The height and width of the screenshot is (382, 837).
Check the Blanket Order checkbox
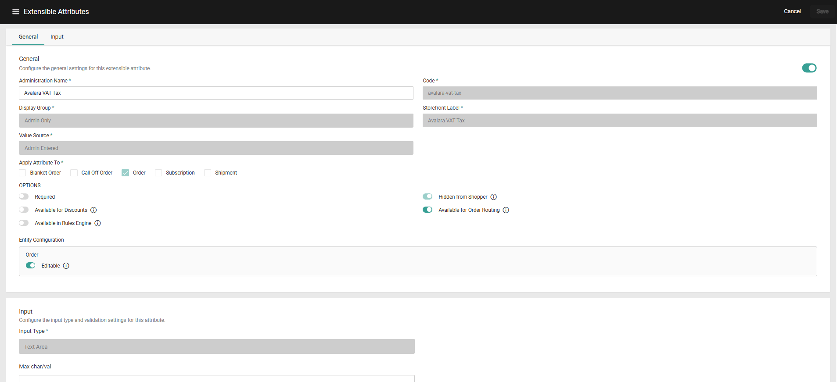coord(22,173)
